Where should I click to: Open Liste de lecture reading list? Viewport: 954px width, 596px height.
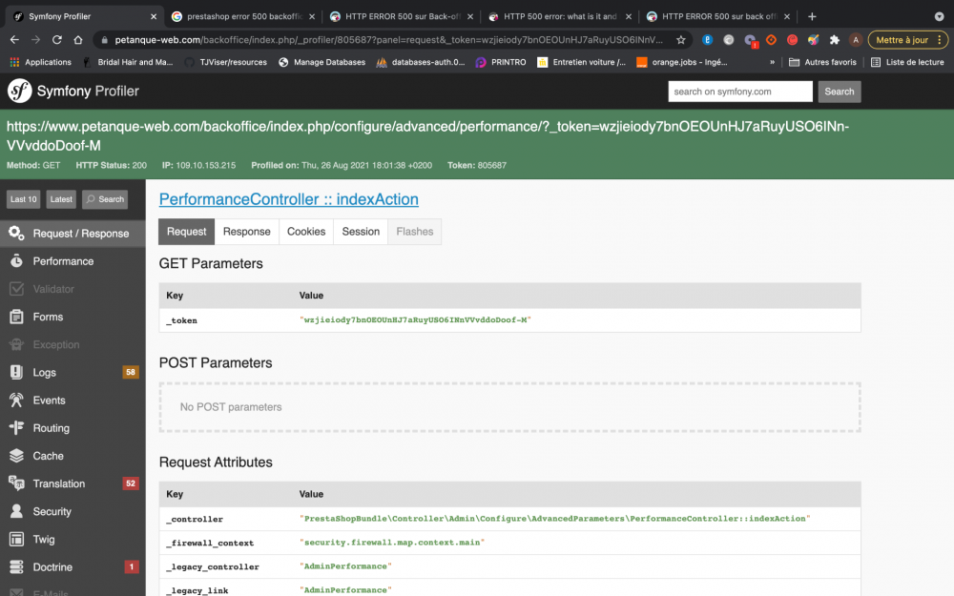pos(907,62)
